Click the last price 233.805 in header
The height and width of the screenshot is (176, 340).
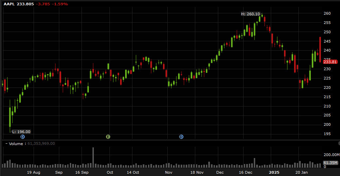coord(25,4)
